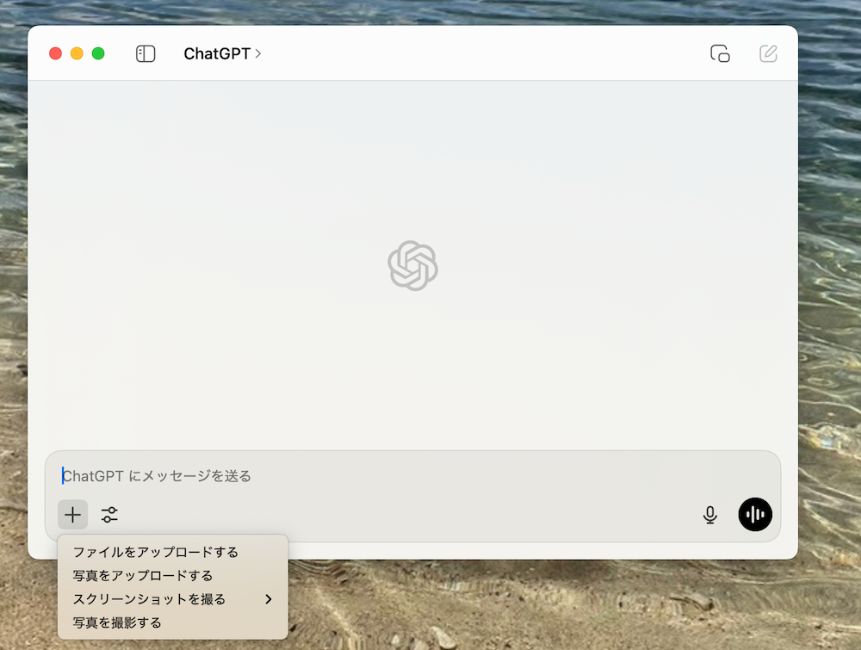
Task: Choose 写真を撮影する from the menu
Action: pos(117,622)
